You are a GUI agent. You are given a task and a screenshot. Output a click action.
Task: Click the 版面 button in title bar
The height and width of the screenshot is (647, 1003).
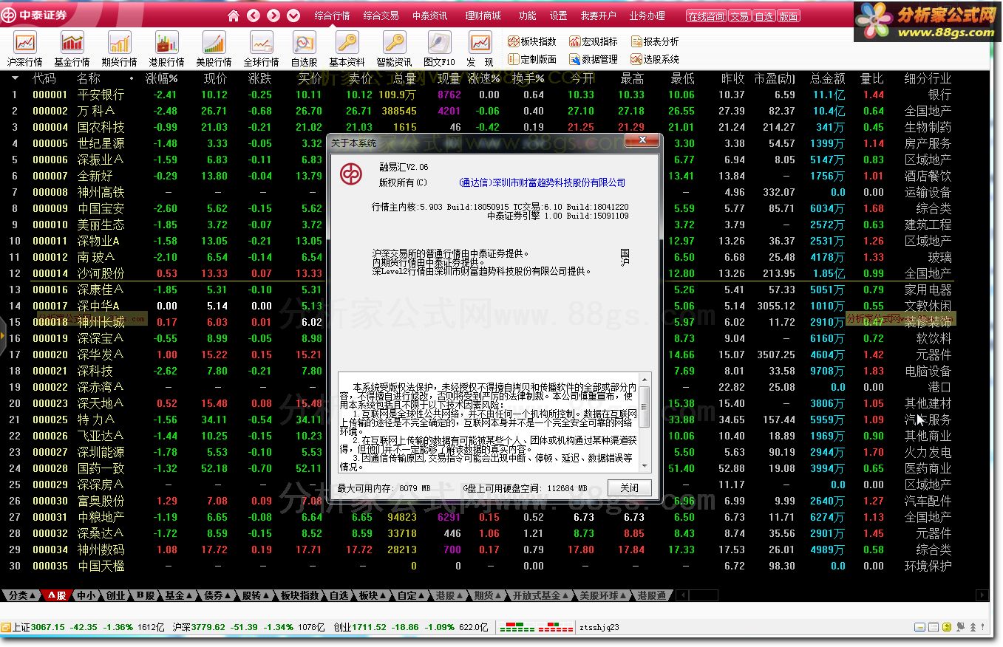(x=789, y=16)
